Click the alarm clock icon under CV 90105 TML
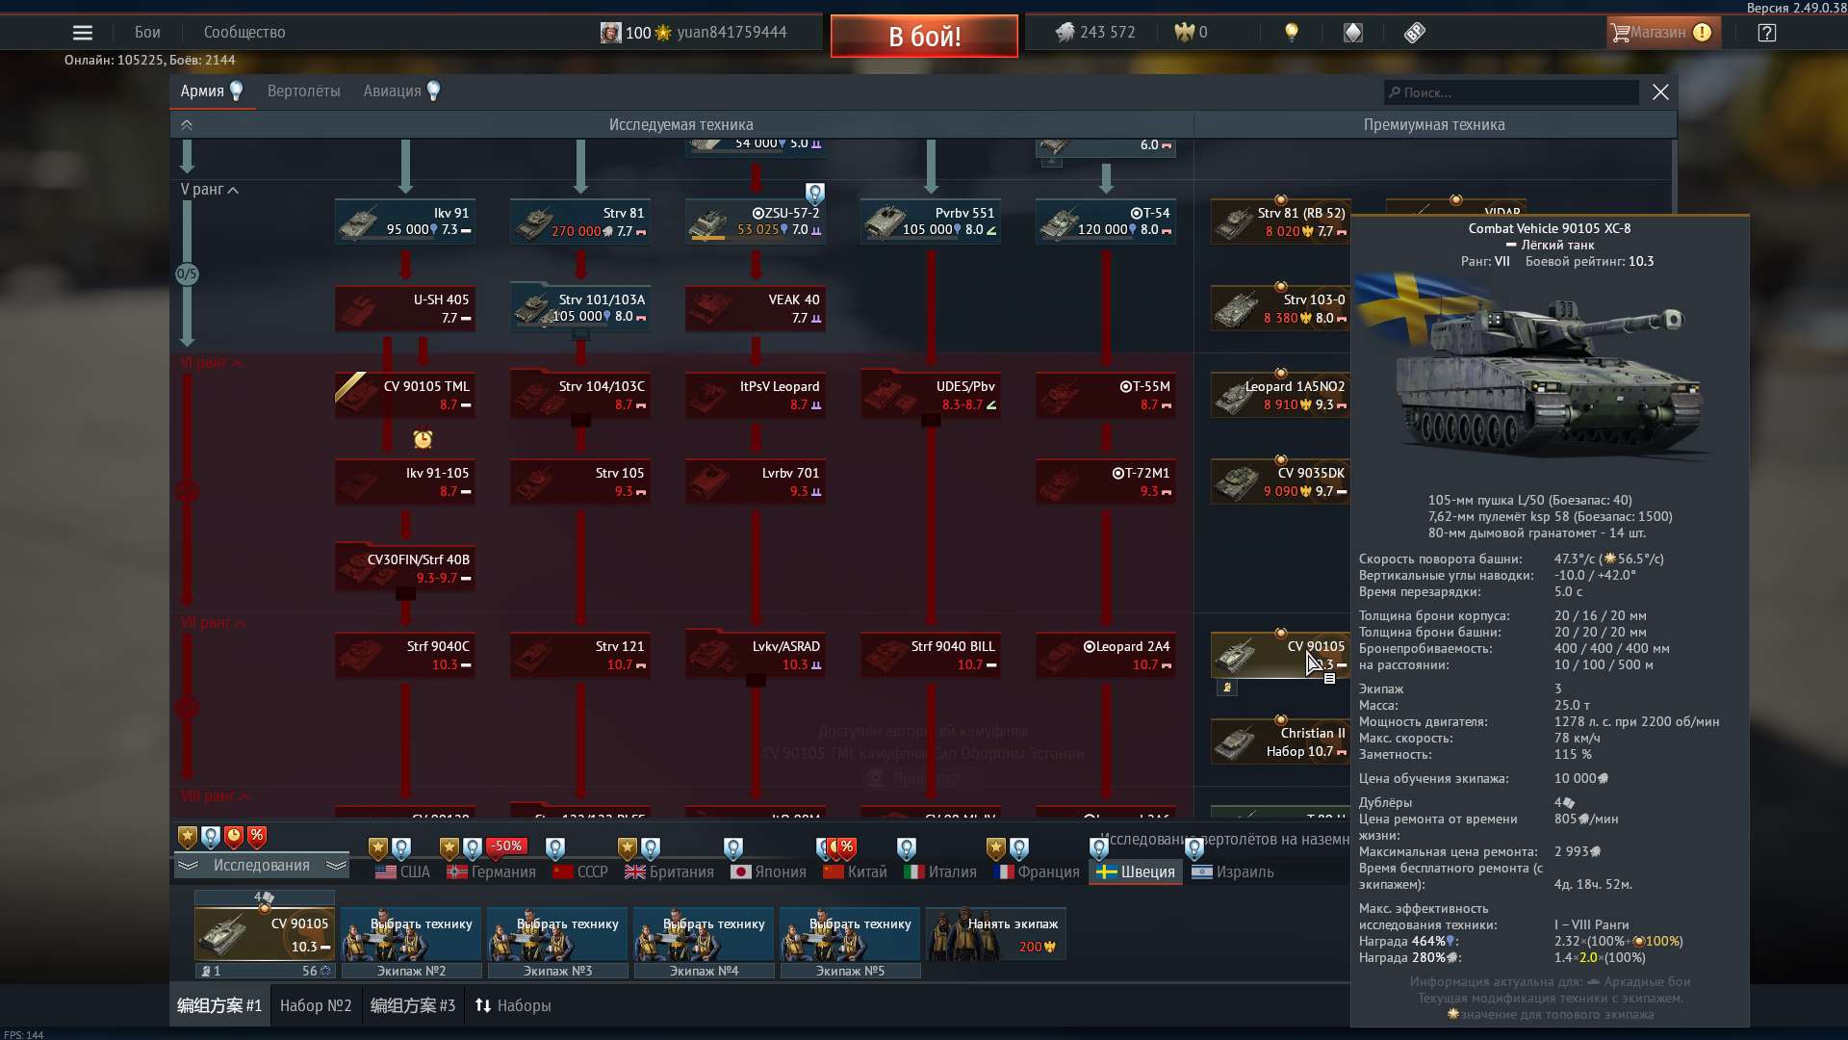This screenshot has height=1040, width=1848. coord(423,439)
